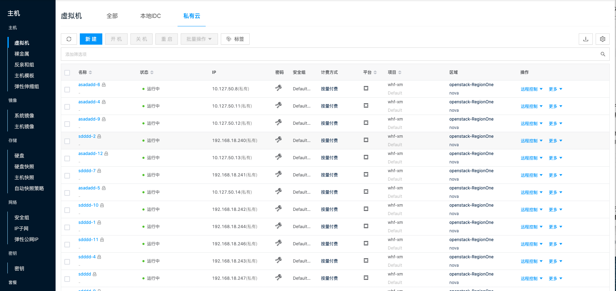The width and height of the screenshot is (616, 291).
Task: Expand 更多 dropdown for sdddd-4
Action: click(556, 261)
